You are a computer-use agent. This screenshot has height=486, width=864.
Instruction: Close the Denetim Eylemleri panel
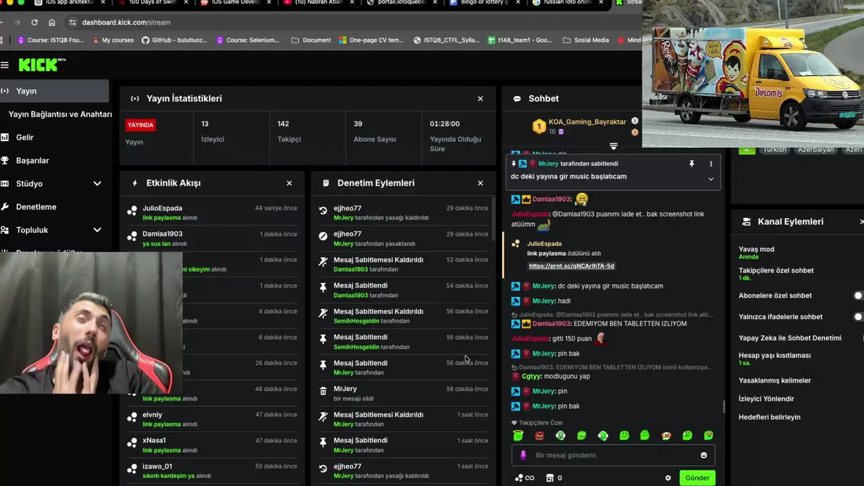point(481,183)
